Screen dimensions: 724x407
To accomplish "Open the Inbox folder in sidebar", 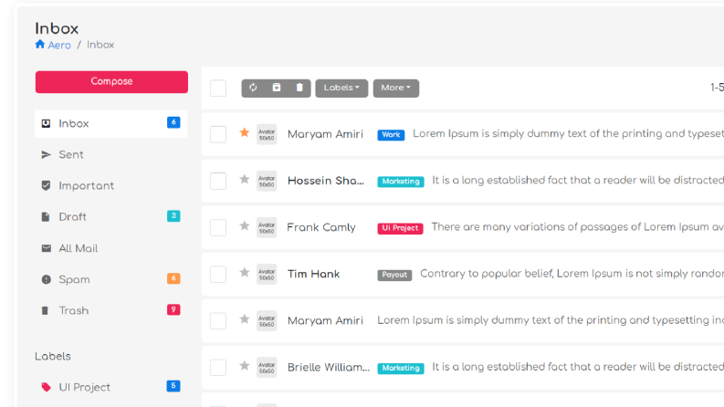I will [x=111, y=123].
